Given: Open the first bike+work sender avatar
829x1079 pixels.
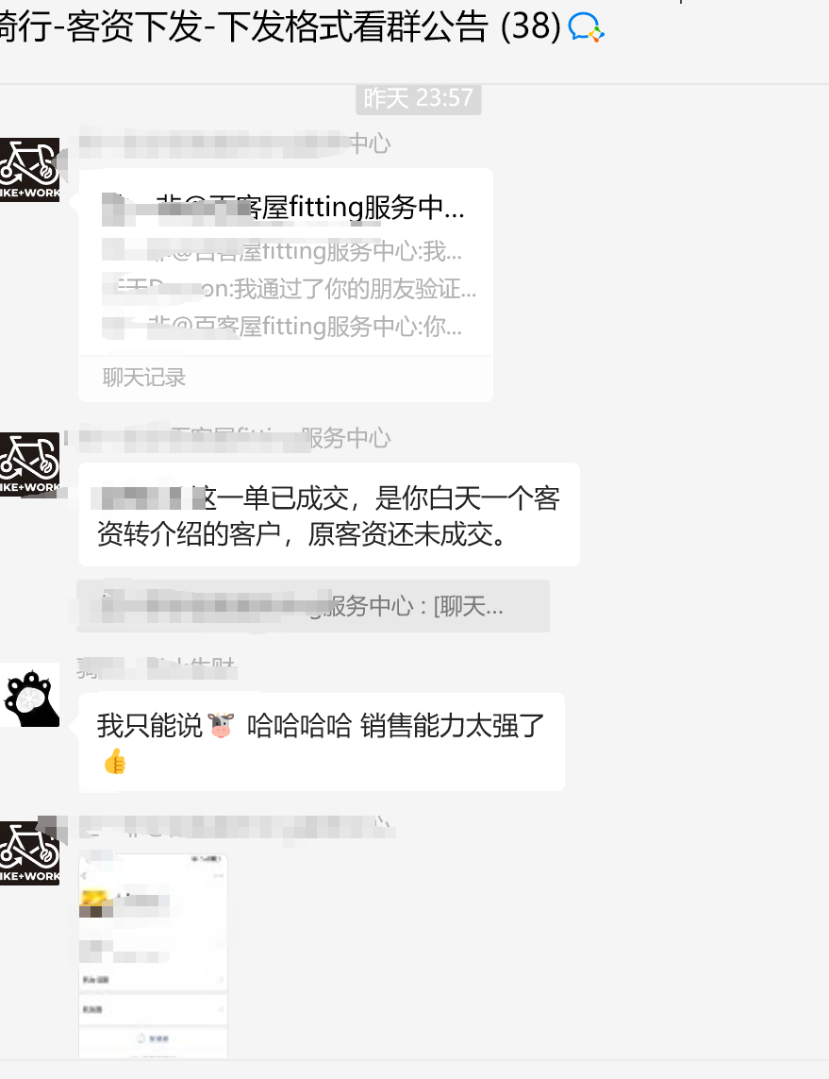Looking at the screenshot, I should [29, 170].
